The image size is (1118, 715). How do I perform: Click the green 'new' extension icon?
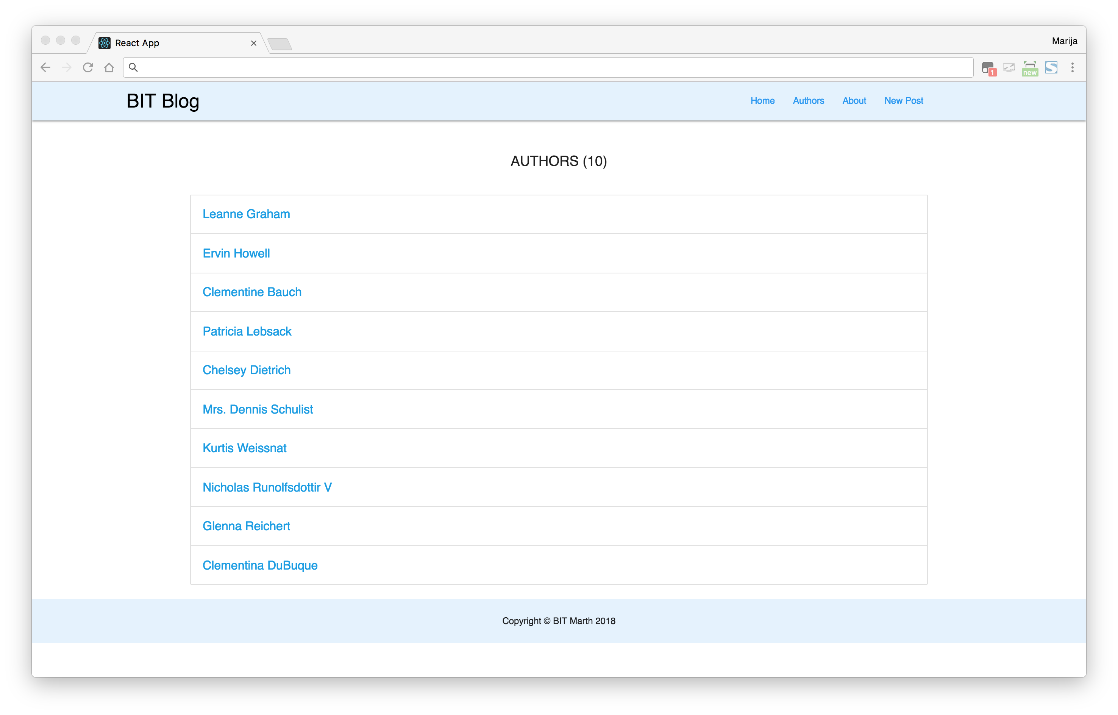click(x=1030, y=68)
